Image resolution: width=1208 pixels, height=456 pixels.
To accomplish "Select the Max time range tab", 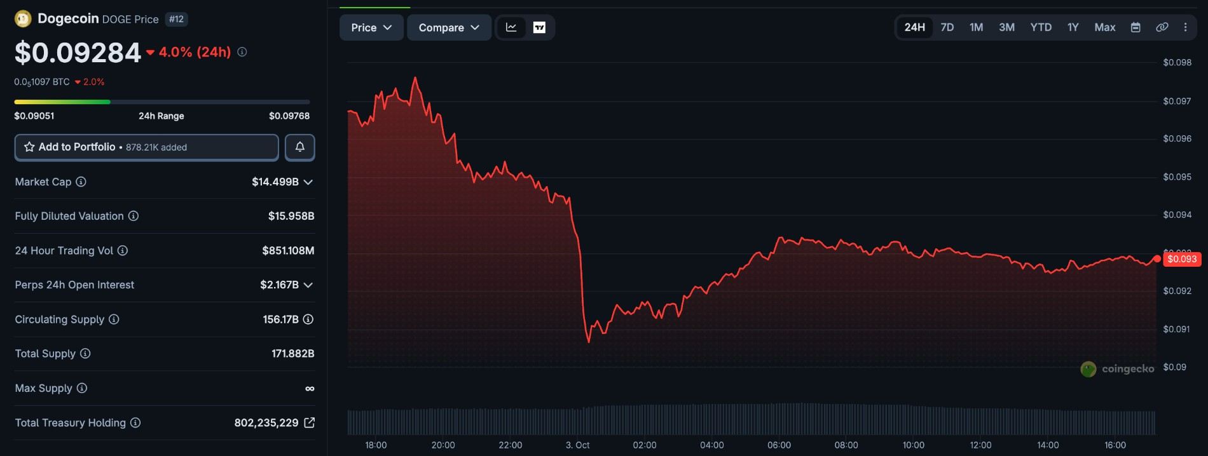I will tap(1105, 27).
